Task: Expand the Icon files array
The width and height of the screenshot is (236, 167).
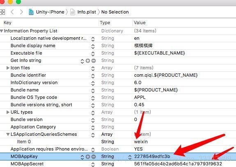Action: tap(8, 68)
